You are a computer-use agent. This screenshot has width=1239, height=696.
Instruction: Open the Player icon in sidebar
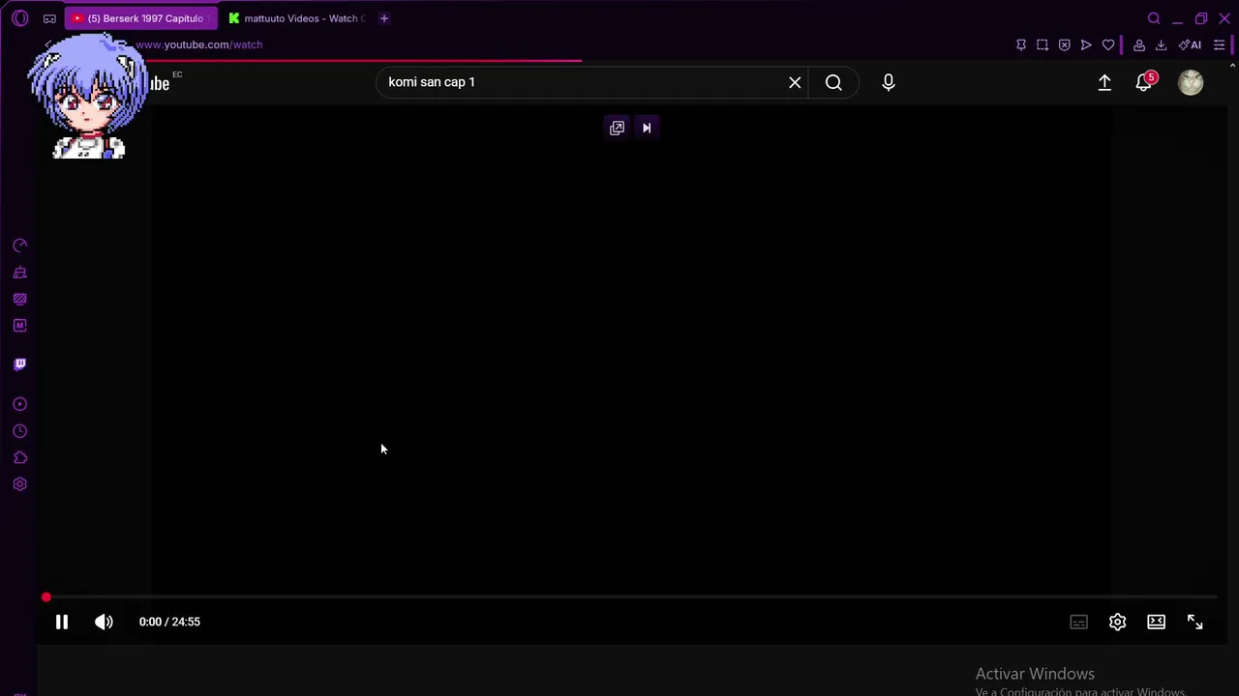[20, 404]
